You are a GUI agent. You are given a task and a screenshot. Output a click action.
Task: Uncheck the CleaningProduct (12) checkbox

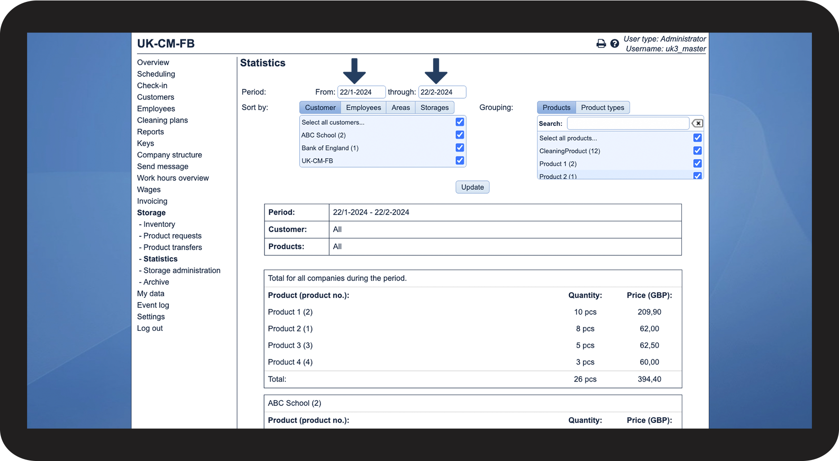click(697, 151)
